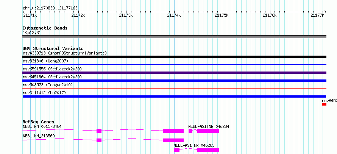Open nsv4339713 gnomADStructuralVariants label
Viewport: 337px width, 154px height.
[65, 53]
